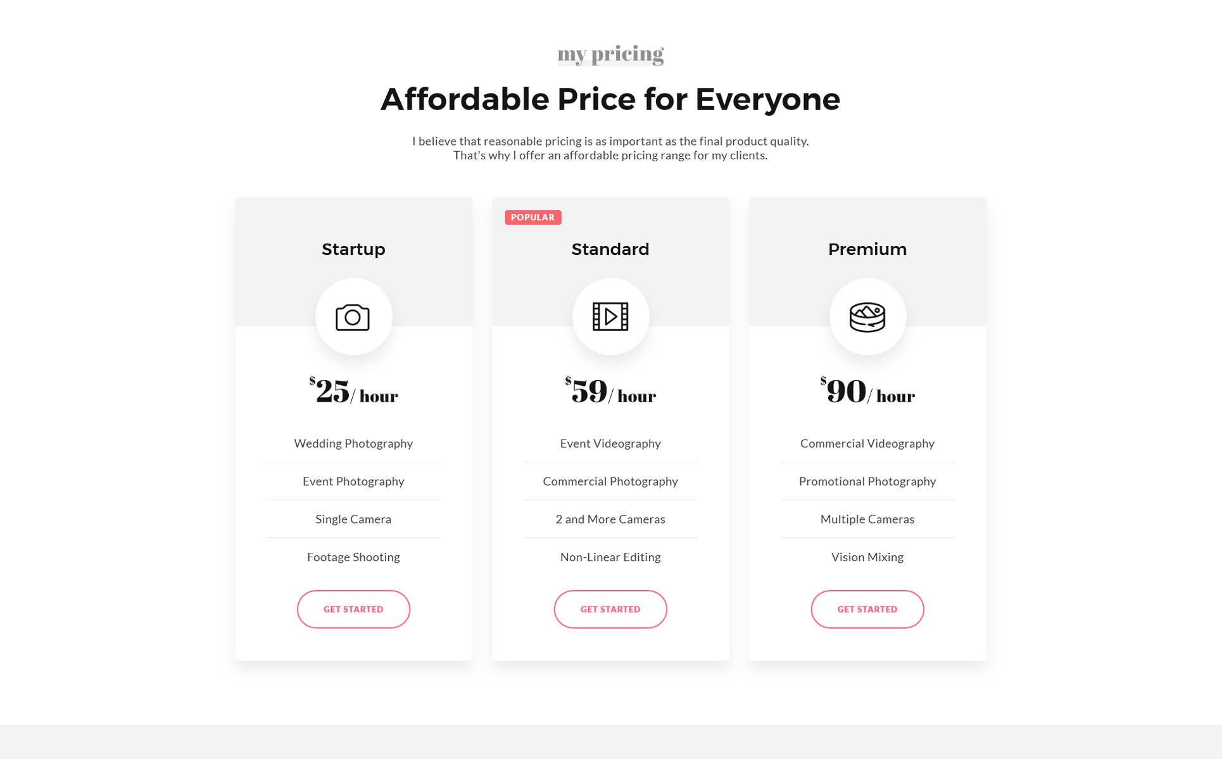The height and width of the screenshot is (759, 1222).
Task: Click the red POPULAR badge
Action: 532,218
